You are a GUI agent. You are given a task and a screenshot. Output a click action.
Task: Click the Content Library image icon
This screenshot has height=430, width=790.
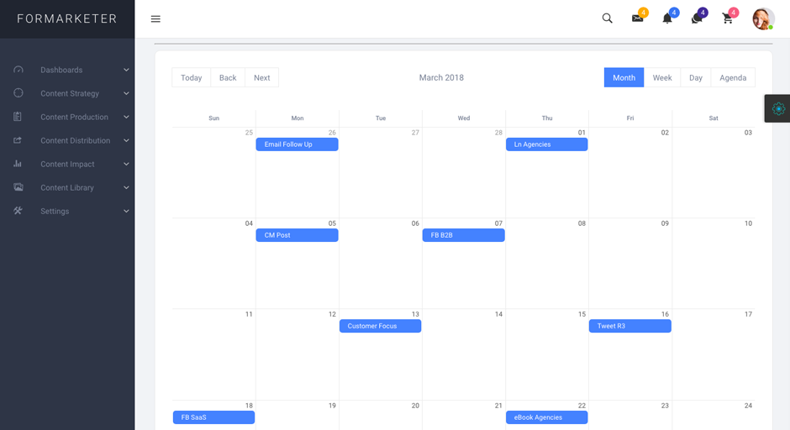pos(18,186)
